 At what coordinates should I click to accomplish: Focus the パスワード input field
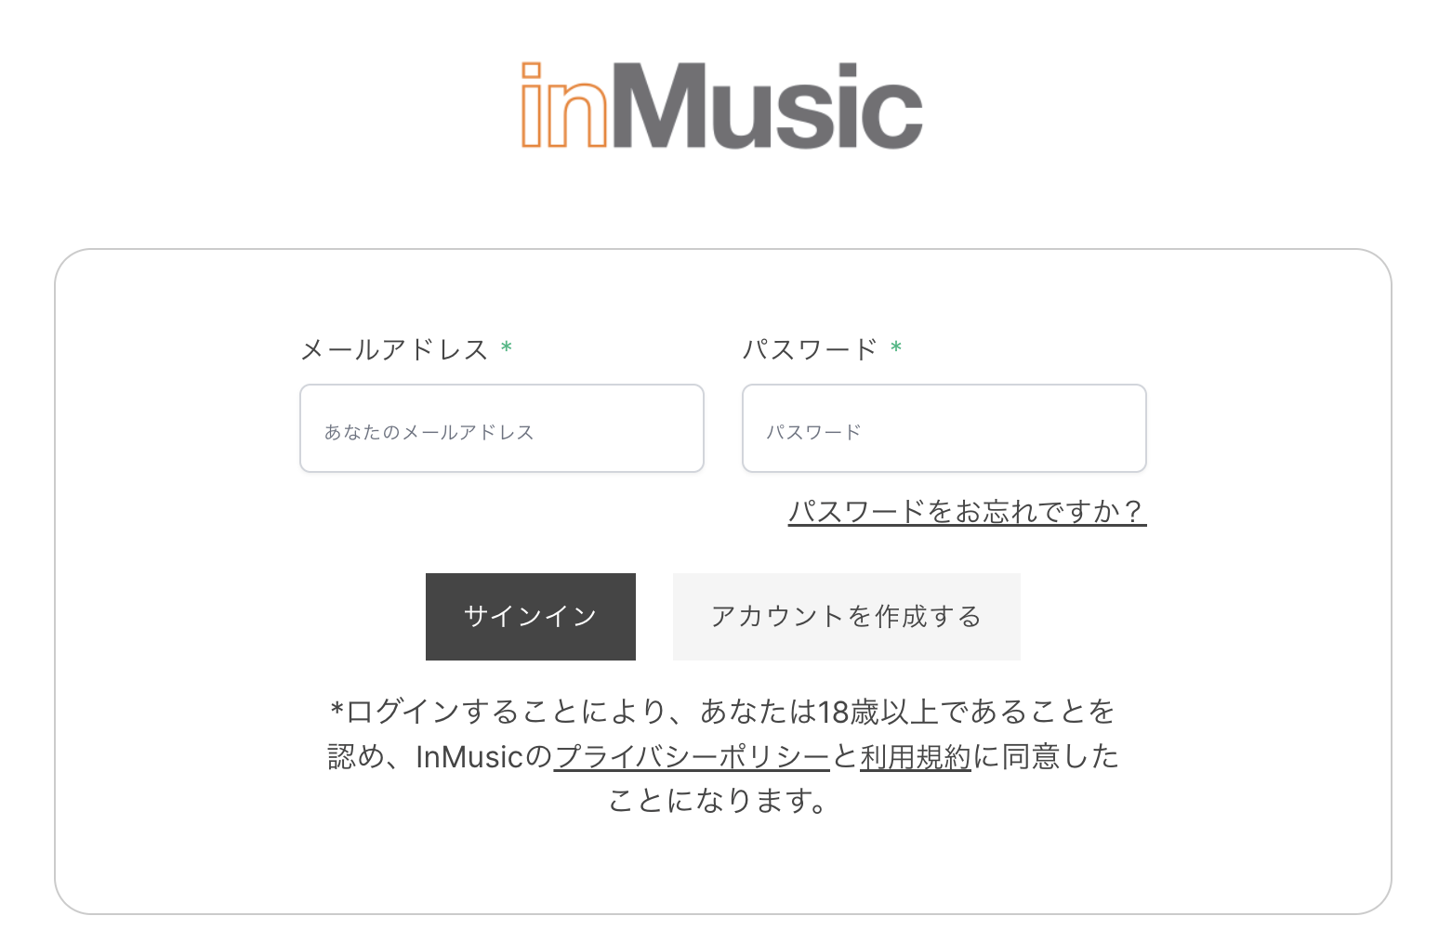tap(944, 428)
